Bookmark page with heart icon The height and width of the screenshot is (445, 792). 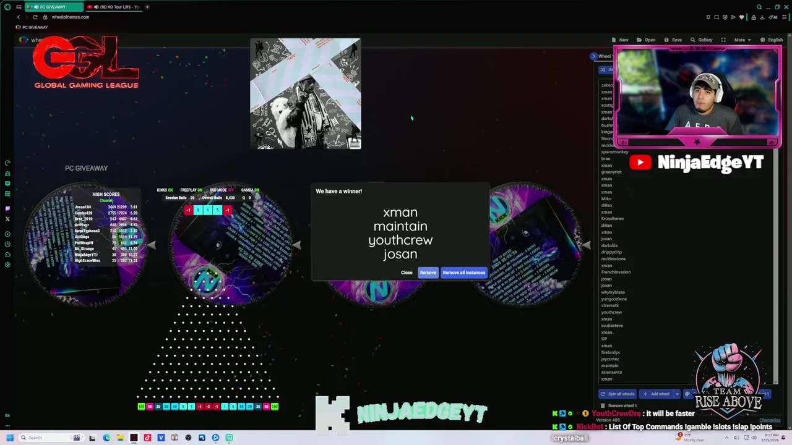pyautogui.click(x=742, y=17)
